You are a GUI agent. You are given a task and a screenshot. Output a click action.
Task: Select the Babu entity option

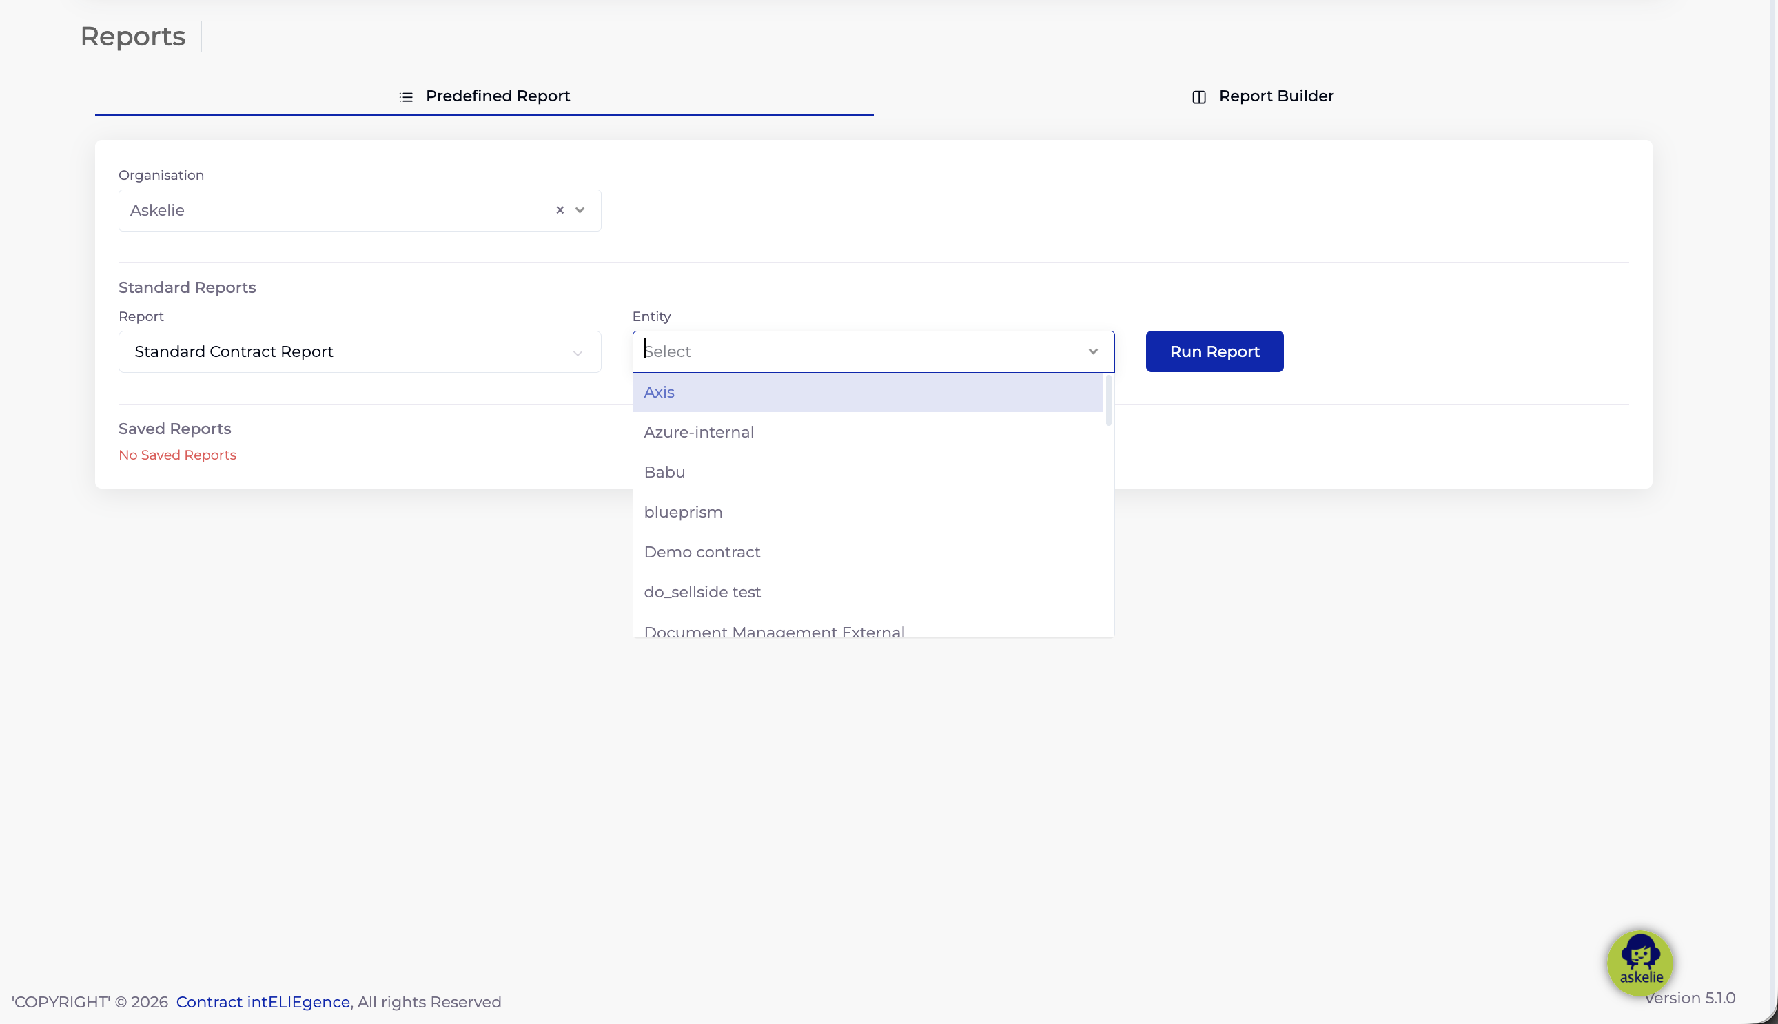click(x=868, y=473)
